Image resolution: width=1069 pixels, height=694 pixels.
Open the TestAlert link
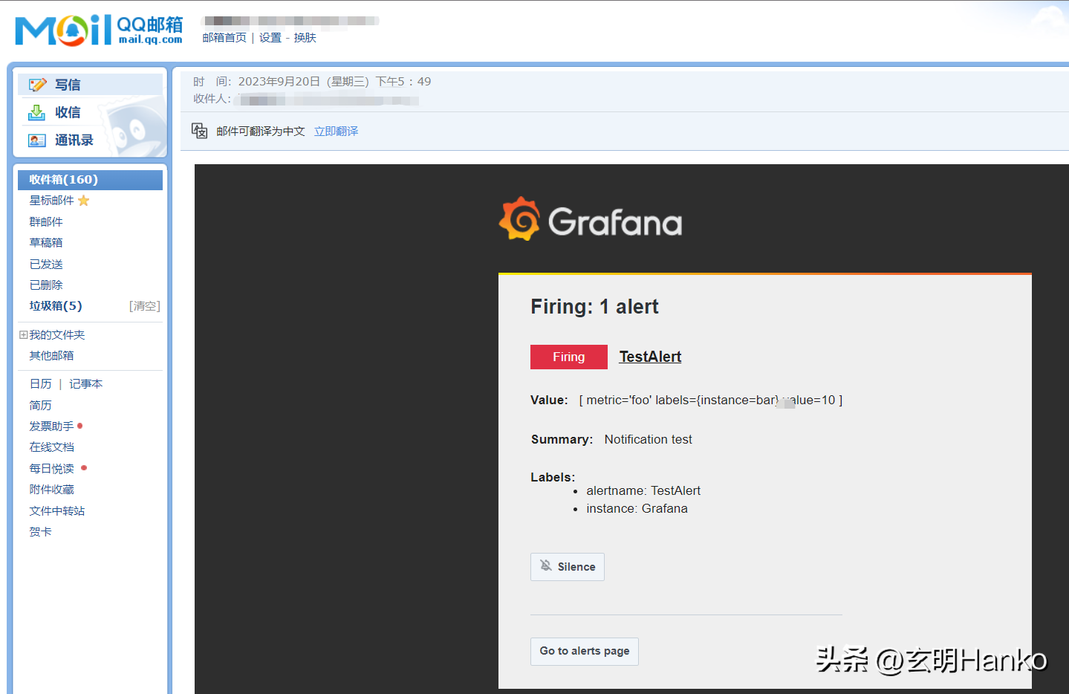tap(650, 357)
